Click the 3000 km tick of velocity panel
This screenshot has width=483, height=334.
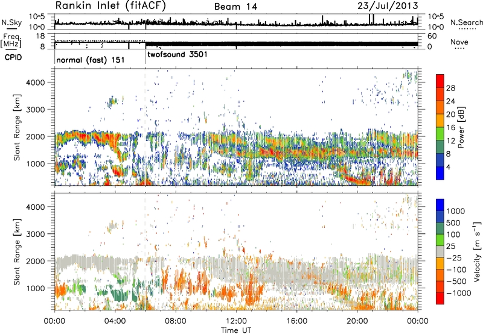35,234
